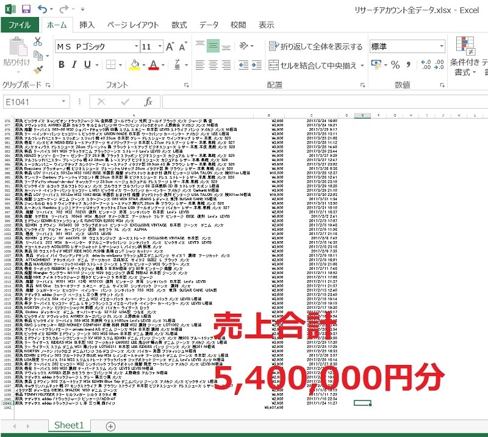This screenshot has height=437, width=488.
Task: Switch to the ホーム ribbon tab
Action: tap(57, 24)
